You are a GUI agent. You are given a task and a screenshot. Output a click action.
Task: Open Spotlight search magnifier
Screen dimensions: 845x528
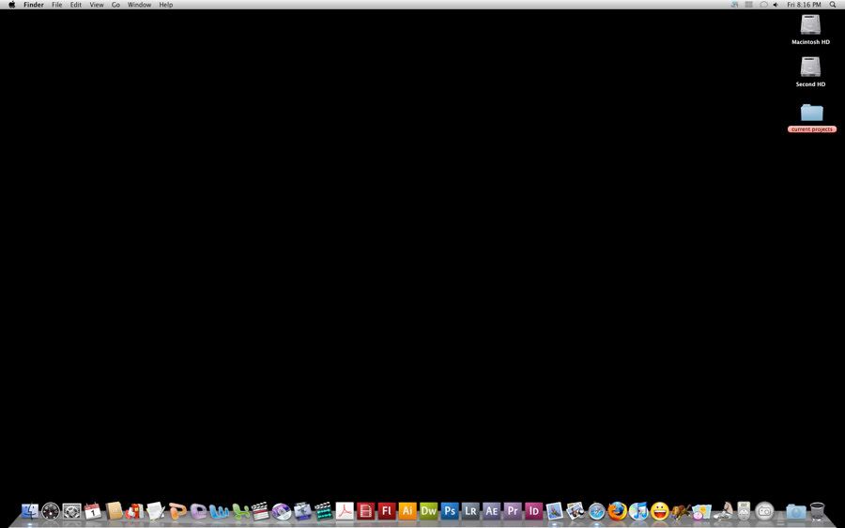[x=833, y=5]
